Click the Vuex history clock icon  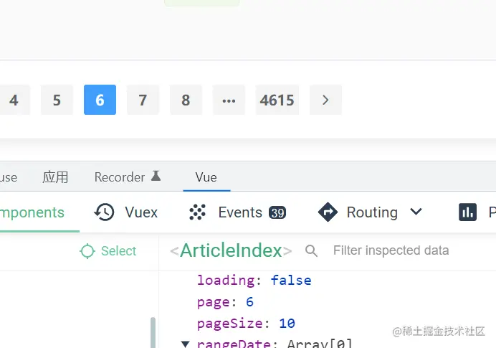(105, 212)
